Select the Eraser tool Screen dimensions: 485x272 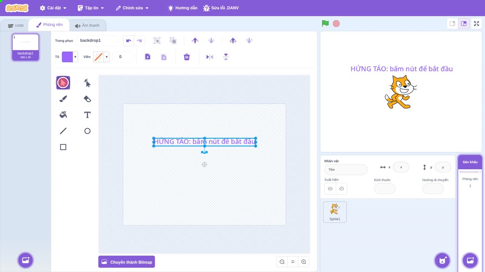pyautogui.click(x=87, y=99)
